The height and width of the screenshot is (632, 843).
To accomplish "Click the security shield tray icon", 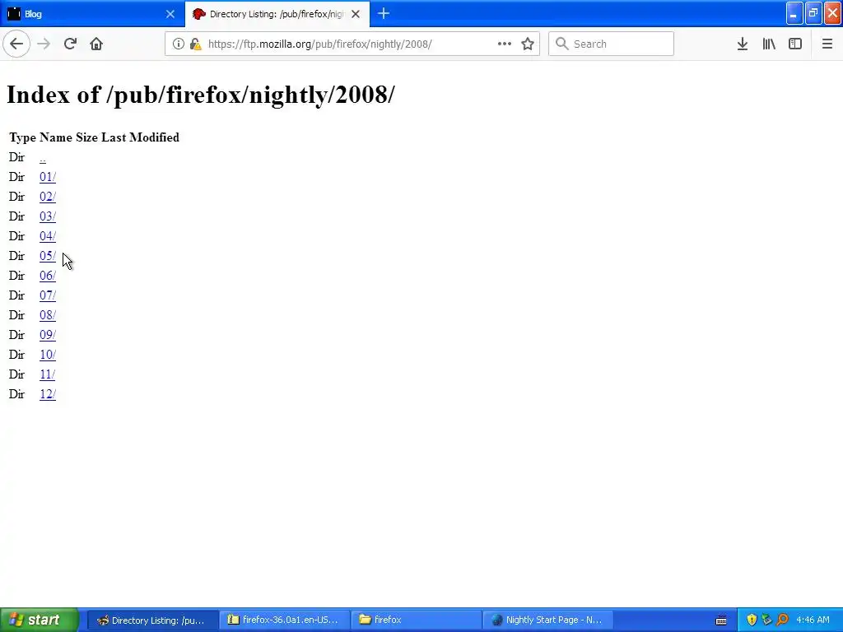I will pos(751,620).
